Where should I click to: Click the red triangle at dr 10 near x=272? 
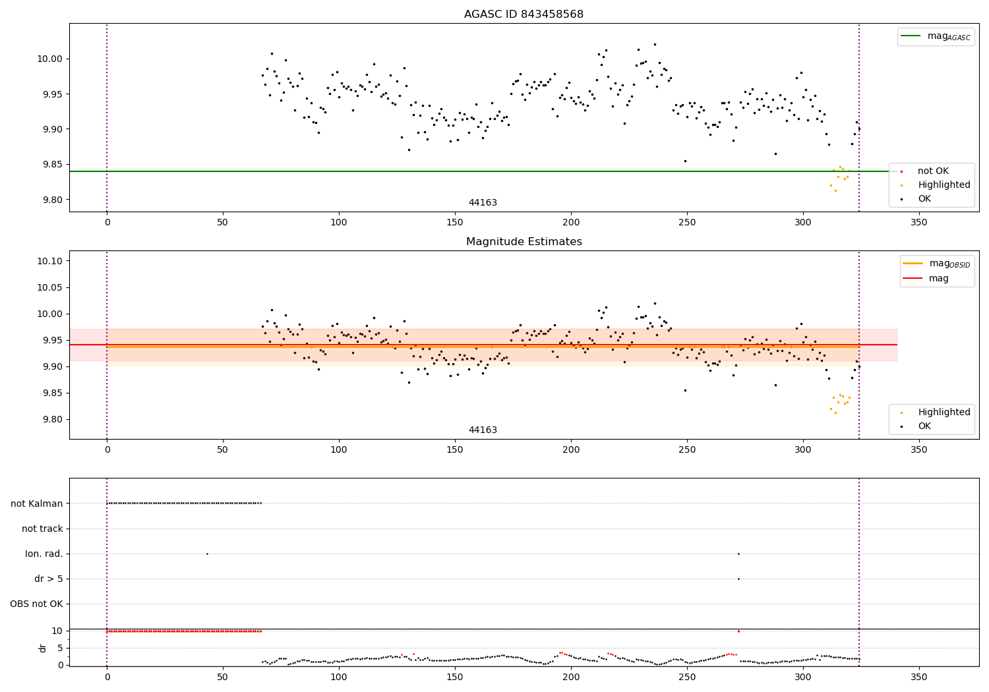pyautogui.click(x=738, y=631)
